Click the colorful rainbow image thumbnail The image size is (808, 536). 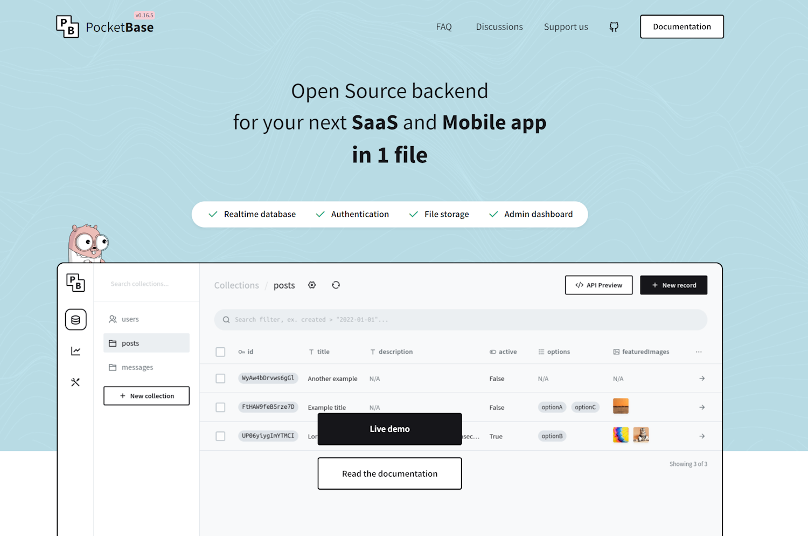pyautogui.click(x=621, y=435)
